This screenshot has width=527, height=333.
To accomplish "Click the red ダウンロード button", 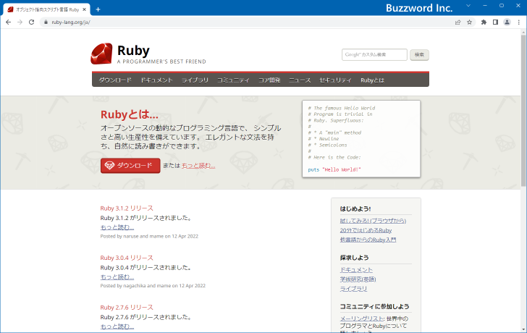I will 130,166.
